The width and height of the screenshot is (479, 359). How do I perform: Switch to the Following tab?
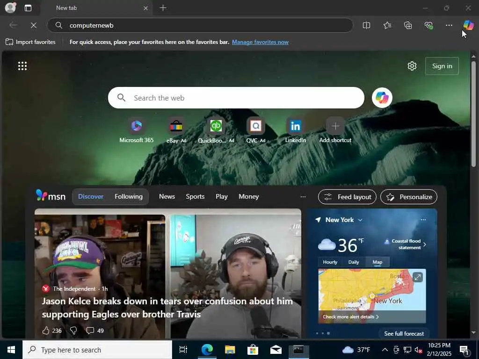(129, 197)
